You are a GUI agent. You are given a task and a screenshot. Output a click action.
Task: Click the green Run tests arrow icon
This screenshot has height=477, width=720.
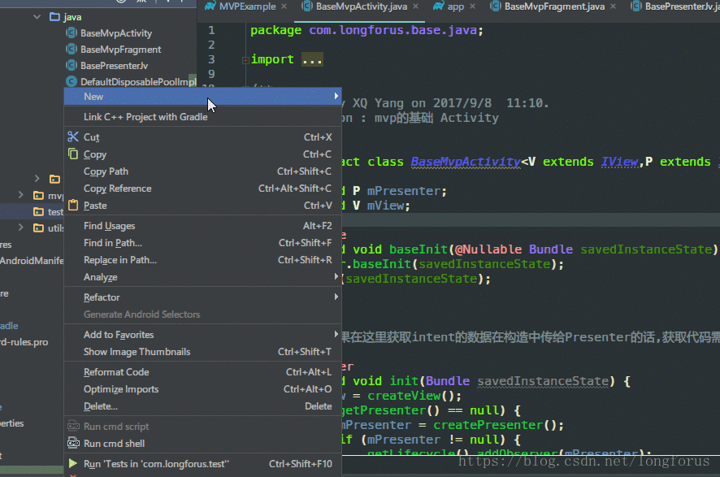tap(73, 463)
